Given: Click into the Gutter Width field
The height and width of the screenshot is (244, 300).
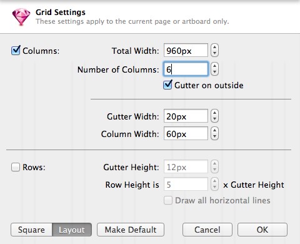Looking at the screenshot, I should pos(186,116).
